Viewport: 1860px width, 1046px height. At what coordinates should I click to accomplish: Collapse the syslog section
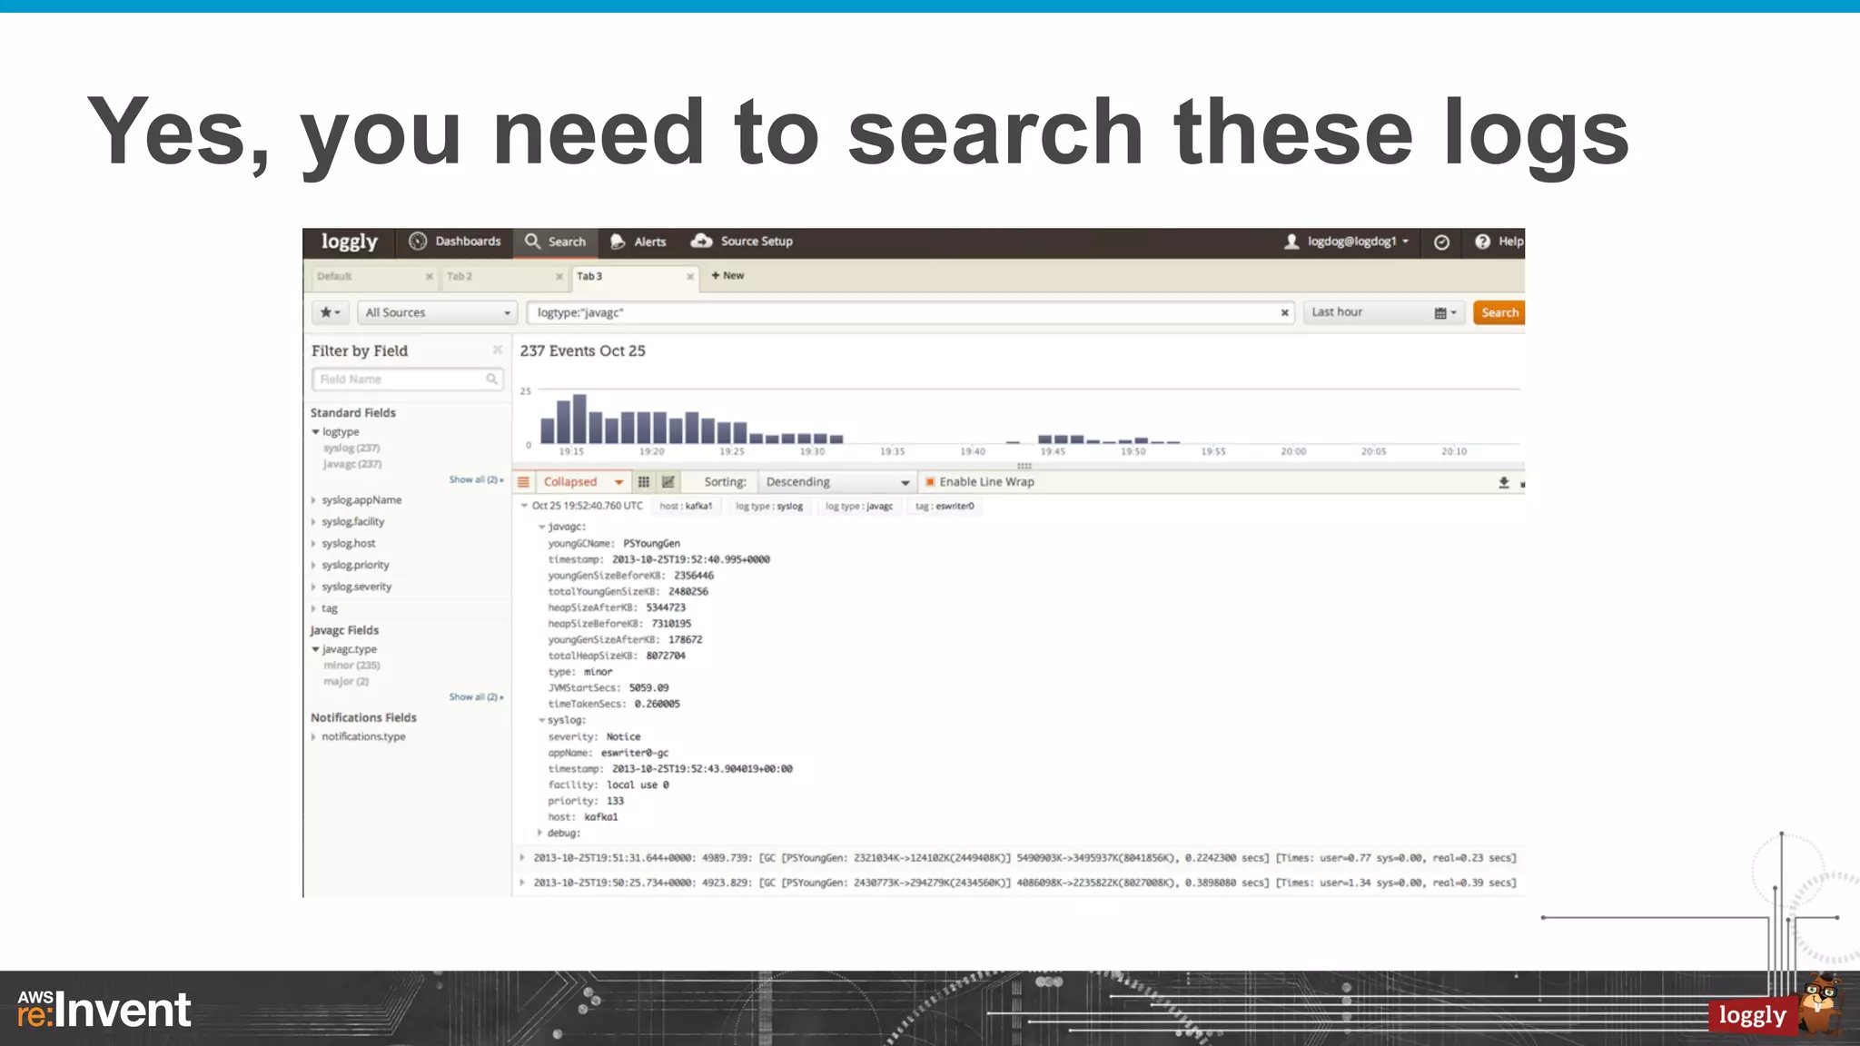tap(542, 721)
